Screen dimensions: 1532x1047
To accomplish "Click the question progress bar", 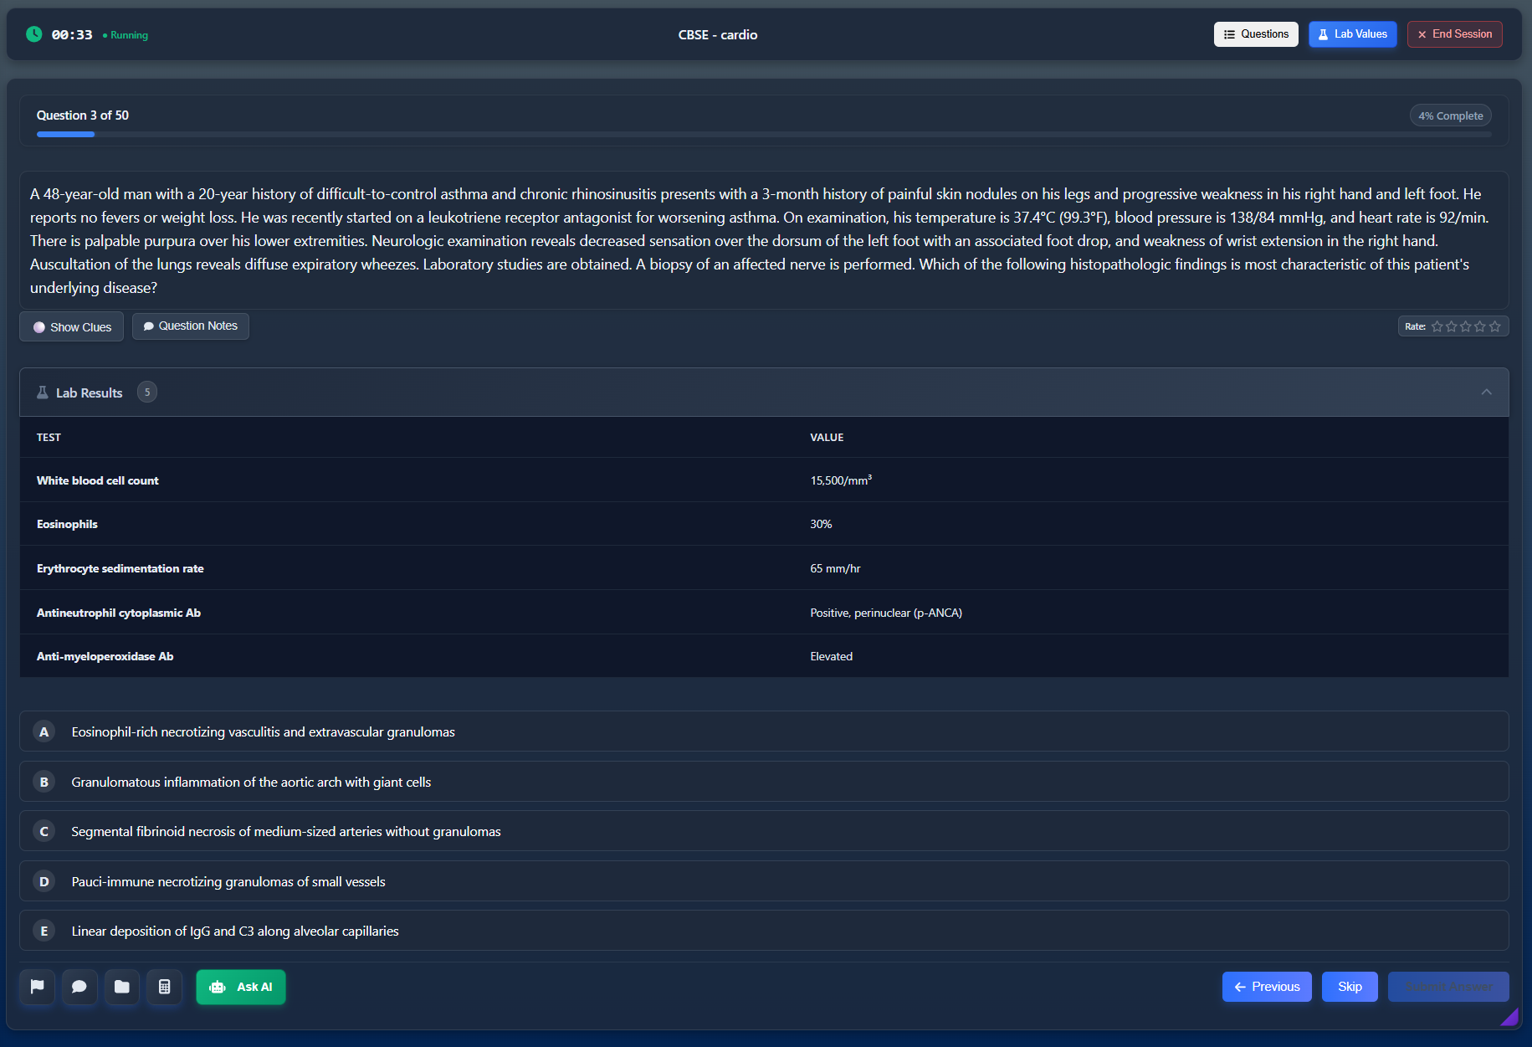I will (763, 134).
